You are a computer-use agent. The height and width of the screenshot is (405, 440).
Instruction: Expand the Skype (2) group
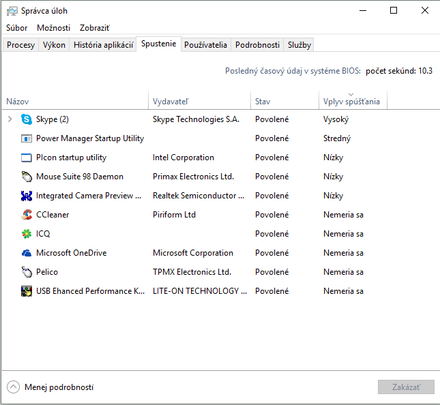(10, 119)
